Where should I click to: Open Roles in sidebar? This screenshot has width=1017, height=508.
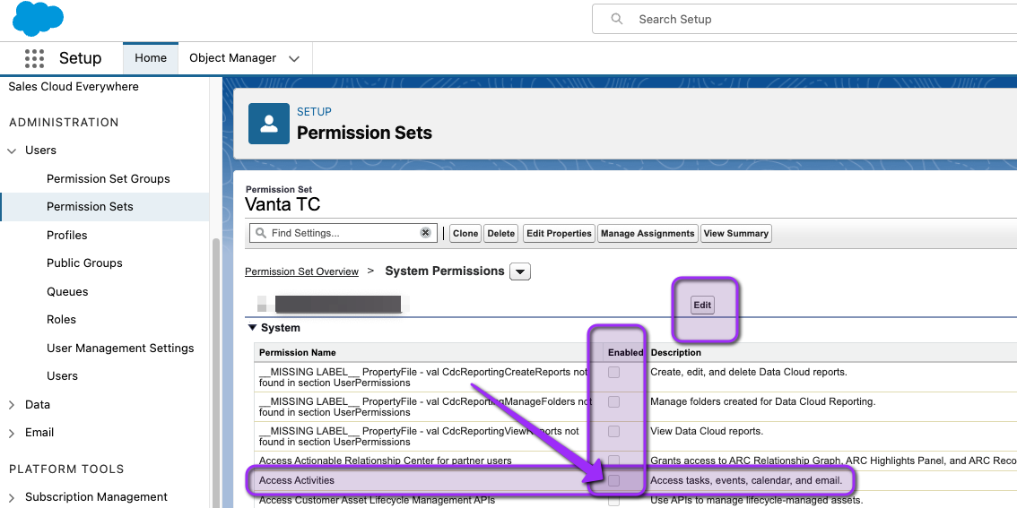[61, 320]
